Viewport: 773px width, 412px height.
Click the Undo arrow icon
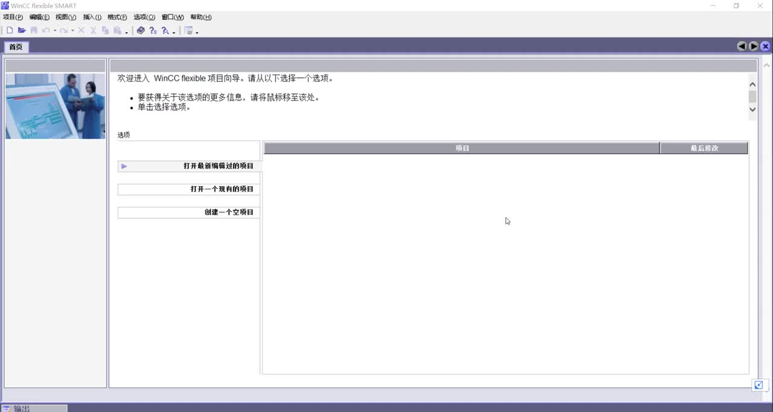(45, 30)
